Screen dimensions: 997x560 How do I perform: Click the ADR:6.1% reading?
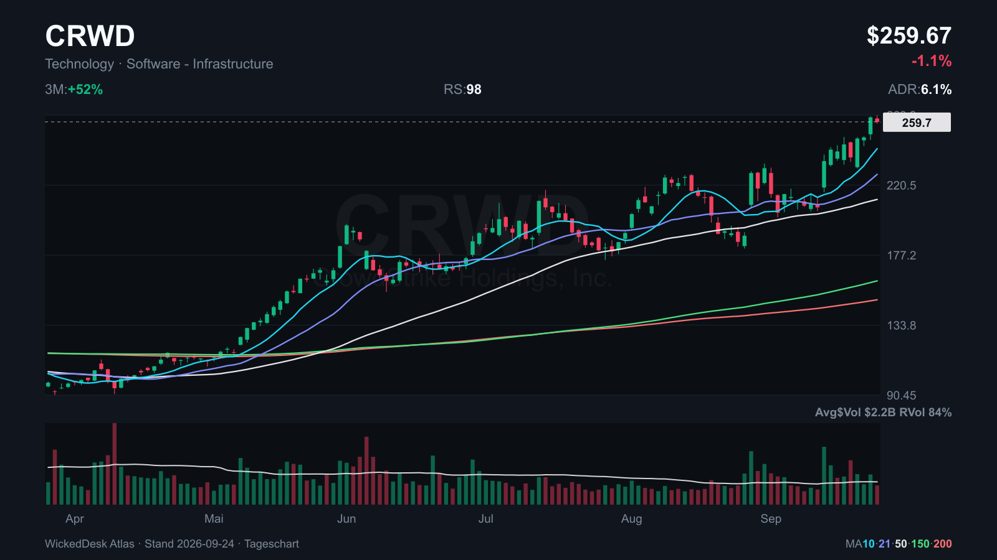920,90
